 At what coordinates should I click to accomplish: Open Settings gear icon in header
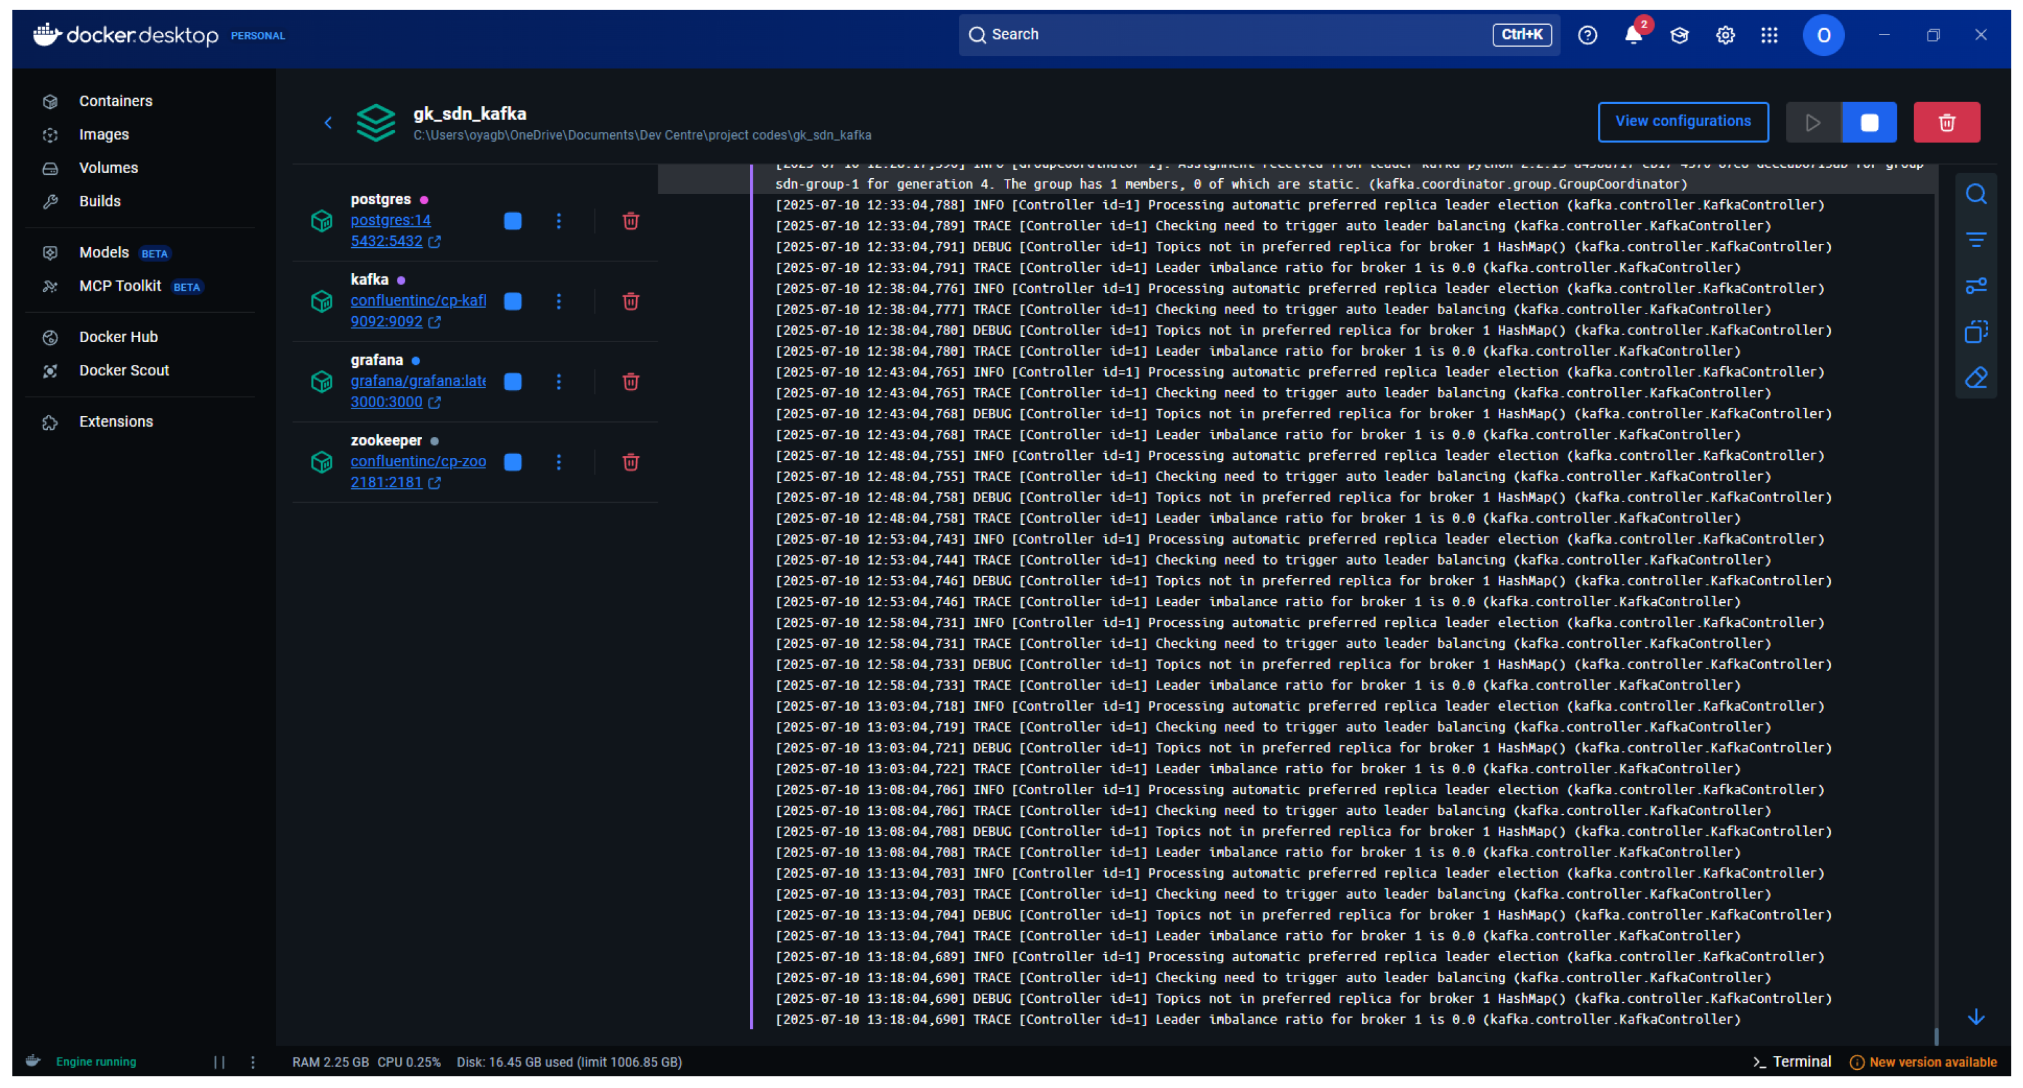(1725, 35)
